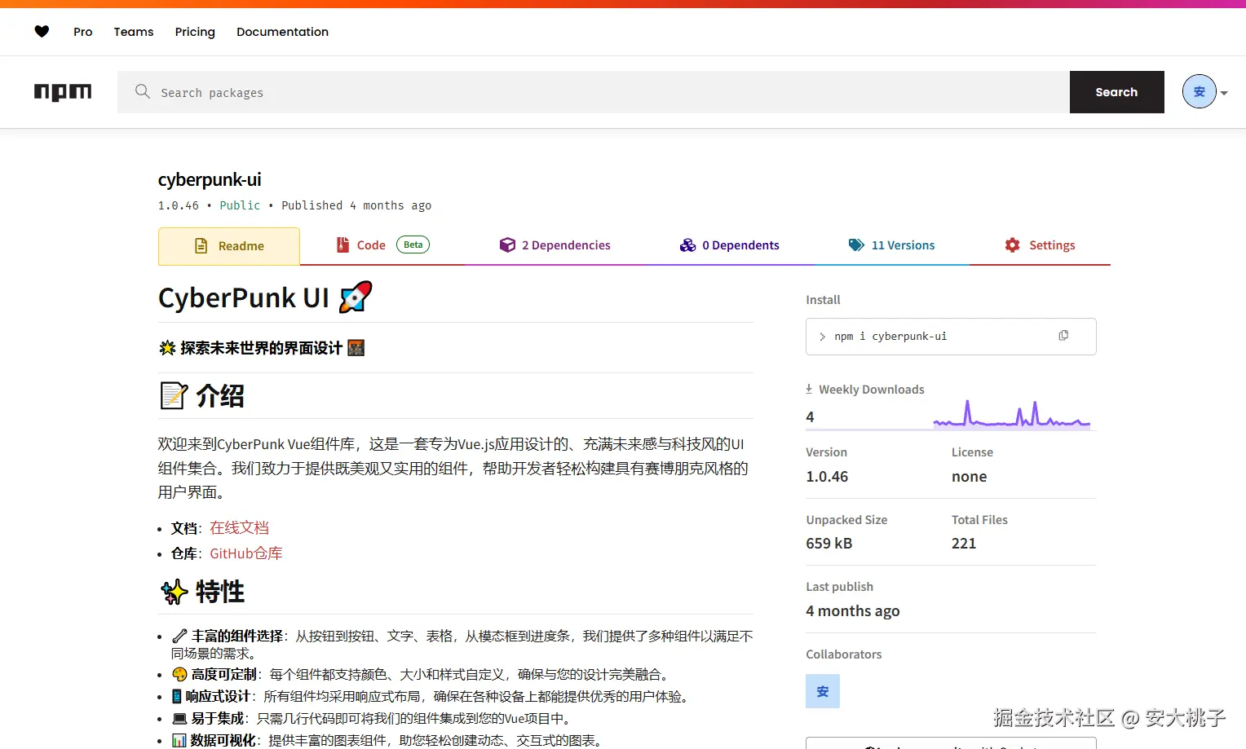The height and width of the screenshot is (749, 1246).
Task: Click the Dependencies cube icon
Action: [507, 245]
